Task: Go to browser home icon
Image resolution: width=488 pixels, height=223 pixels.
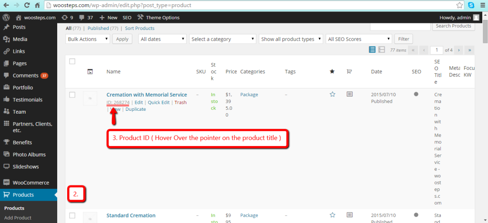Action: click(37, 5)
